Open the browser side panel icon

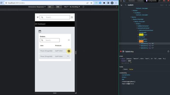(108, 3)
